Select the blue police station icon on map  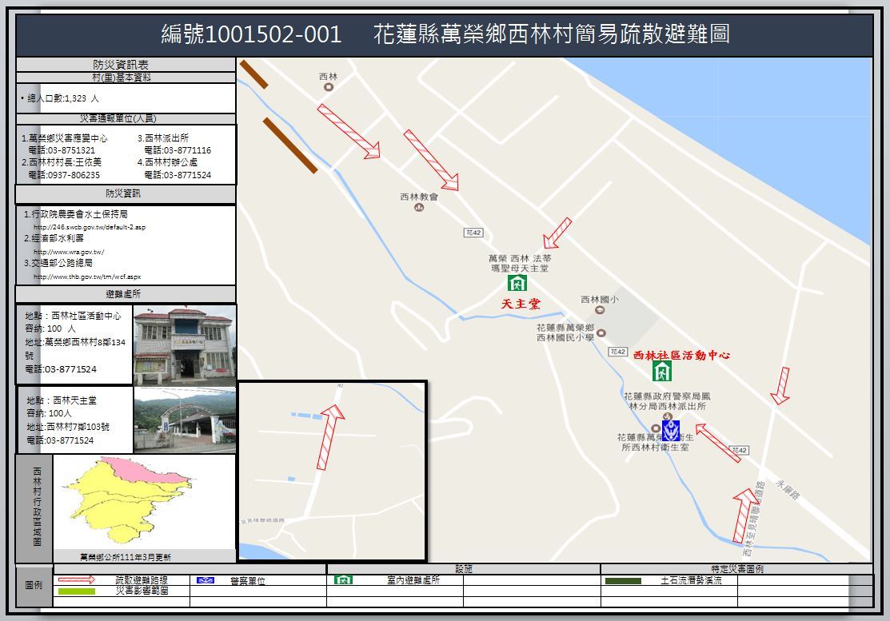[670, 431]
